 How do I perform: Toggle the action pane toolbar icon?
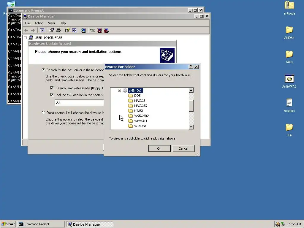[x=74, y=31]
